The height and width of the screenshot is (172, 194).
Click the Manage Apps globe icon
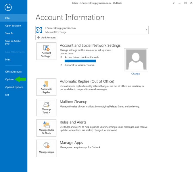click(46, 145)
